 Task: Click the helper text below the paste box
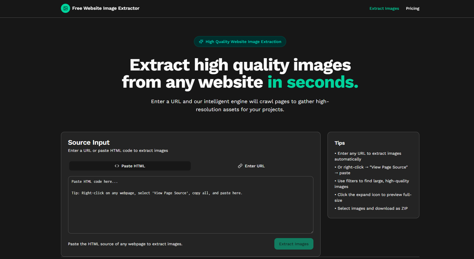pyautogui.click(x=125, y=244)
